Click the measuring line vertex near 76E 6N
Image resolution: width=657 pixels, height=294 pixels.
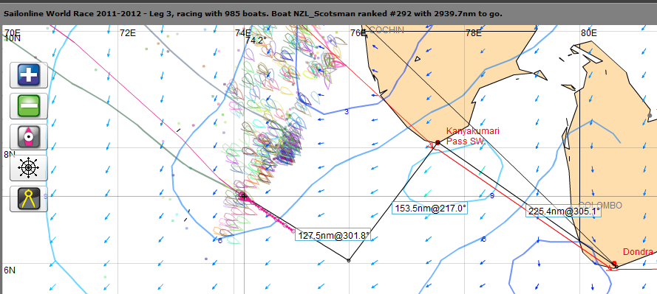pyautogui.click(x=349, y=260)
